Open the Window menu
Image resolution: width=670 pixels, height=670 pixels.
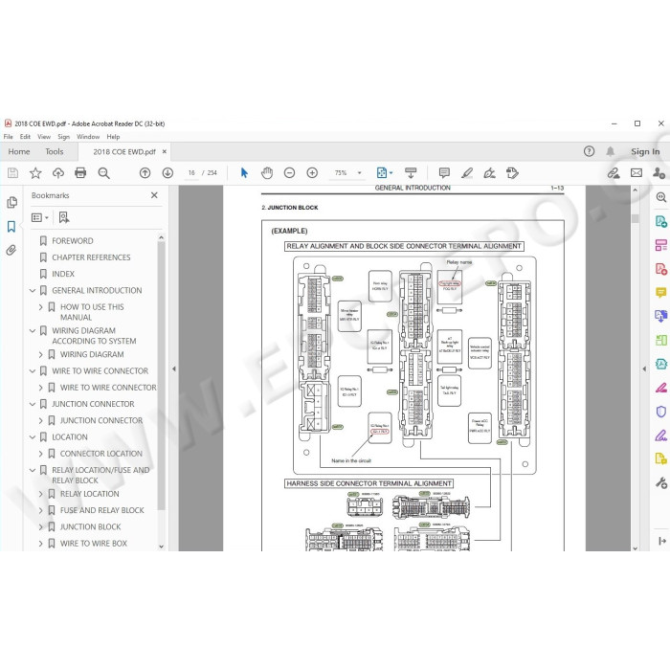[88, 137]
